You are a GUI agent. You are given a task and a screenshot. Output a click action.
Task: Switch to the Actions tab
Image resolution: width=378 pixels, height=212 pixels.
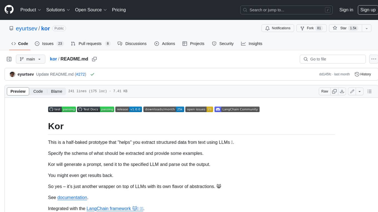[x=165, y=44]
